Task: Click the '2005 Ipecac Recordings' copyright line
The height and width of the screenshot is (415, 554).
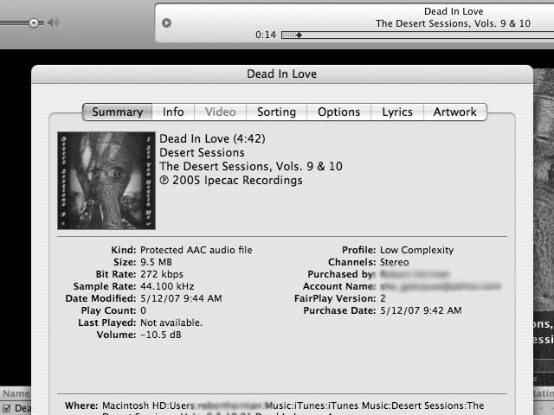Action: click(x=231, y=181)
